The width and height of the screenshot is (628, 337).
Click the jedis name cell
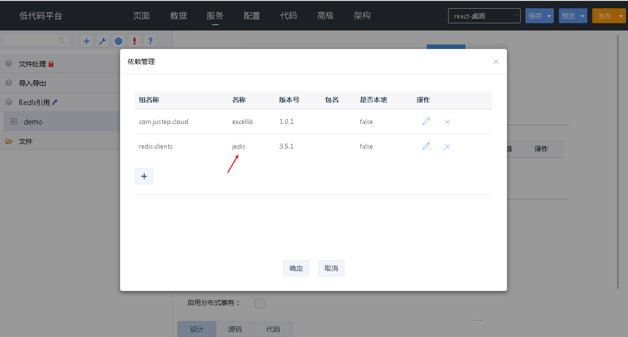pos(239,146)
